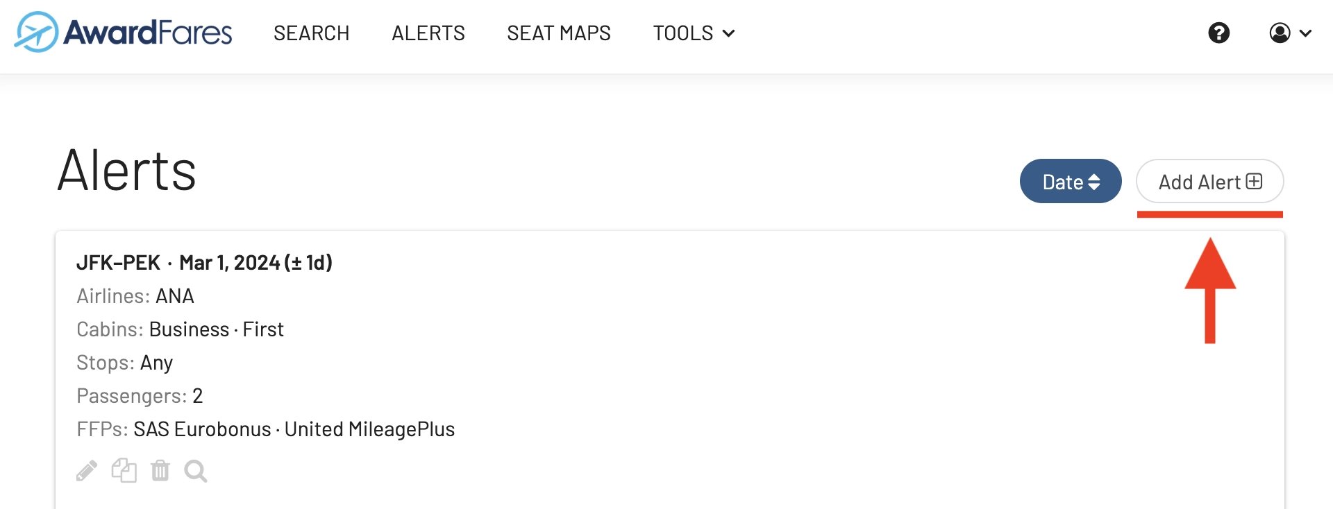1333x509 pixels.
Task: Expand the account menu chevron
Action: [1305, 33]
